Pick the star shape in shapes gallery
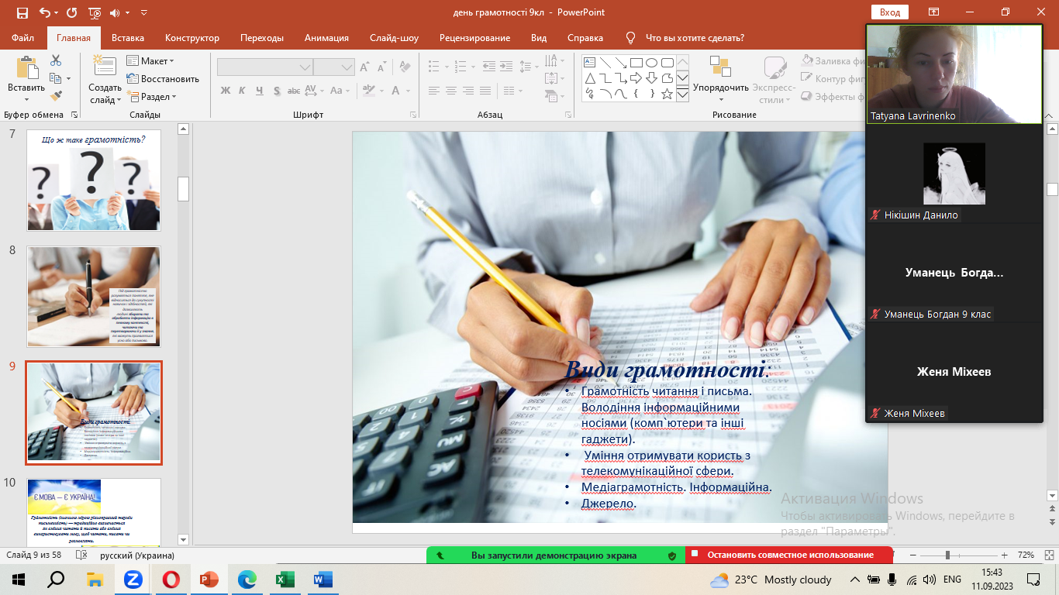This screenshot has height=595, width=1059. 667,94
